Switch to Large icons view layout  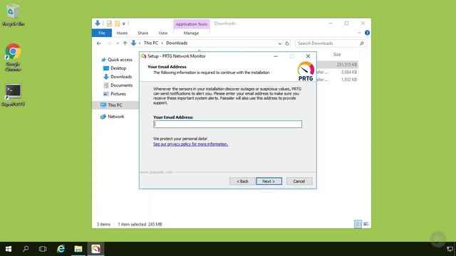click(x=366, y=224)
